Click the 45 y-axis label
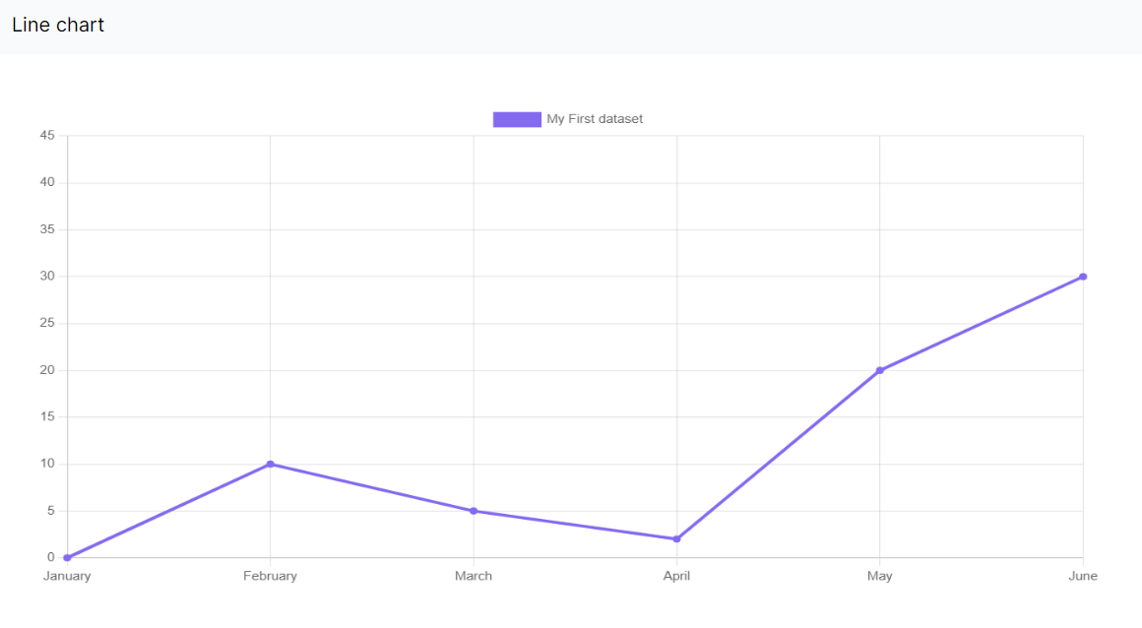This screenshot has height=628, width=1142. coord(47,136)
